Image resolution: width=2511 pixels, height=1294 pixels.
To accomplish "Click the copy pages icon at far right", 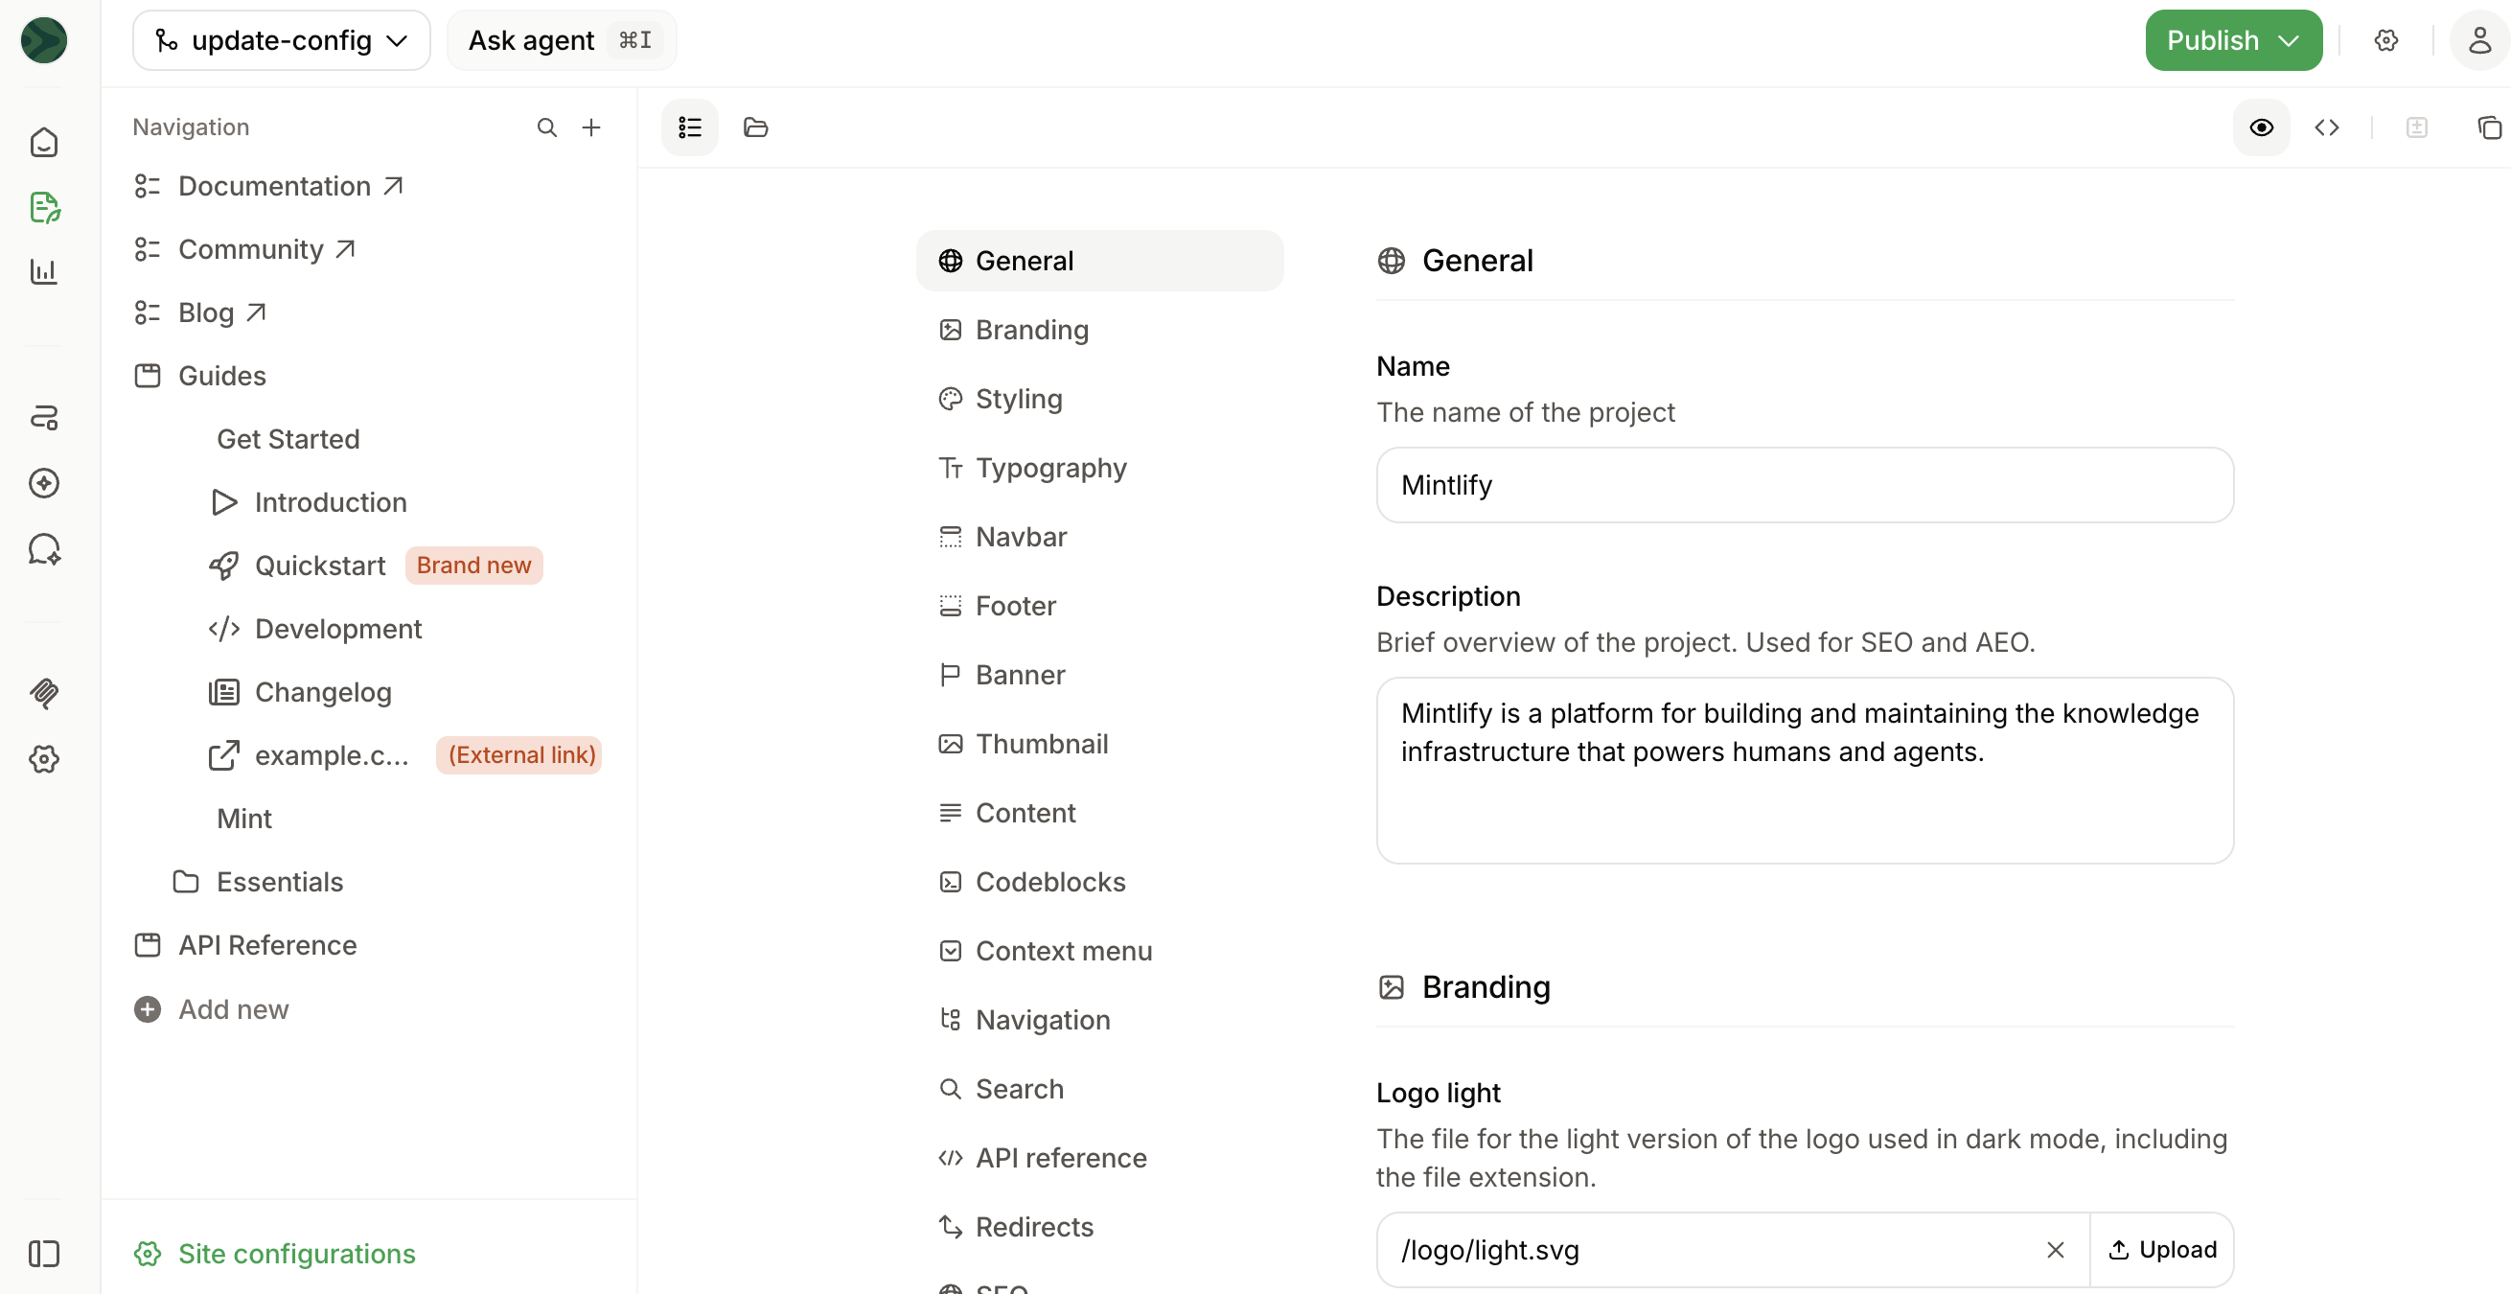I will (2489, 127).
